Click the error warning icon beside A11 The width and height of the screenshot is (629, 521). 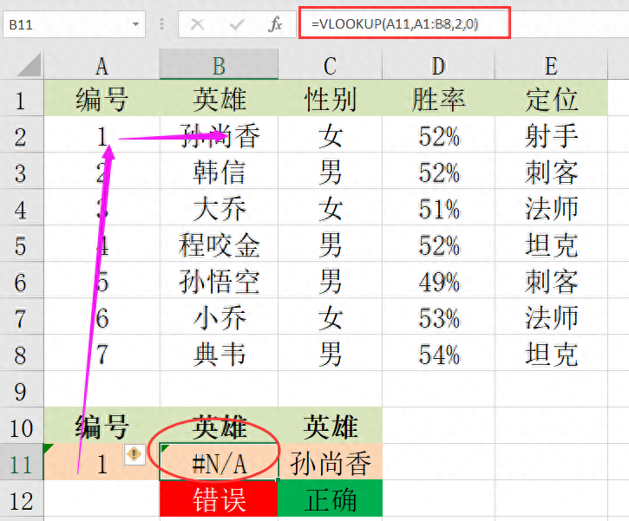pyautogui.click(x=134, y=454)
